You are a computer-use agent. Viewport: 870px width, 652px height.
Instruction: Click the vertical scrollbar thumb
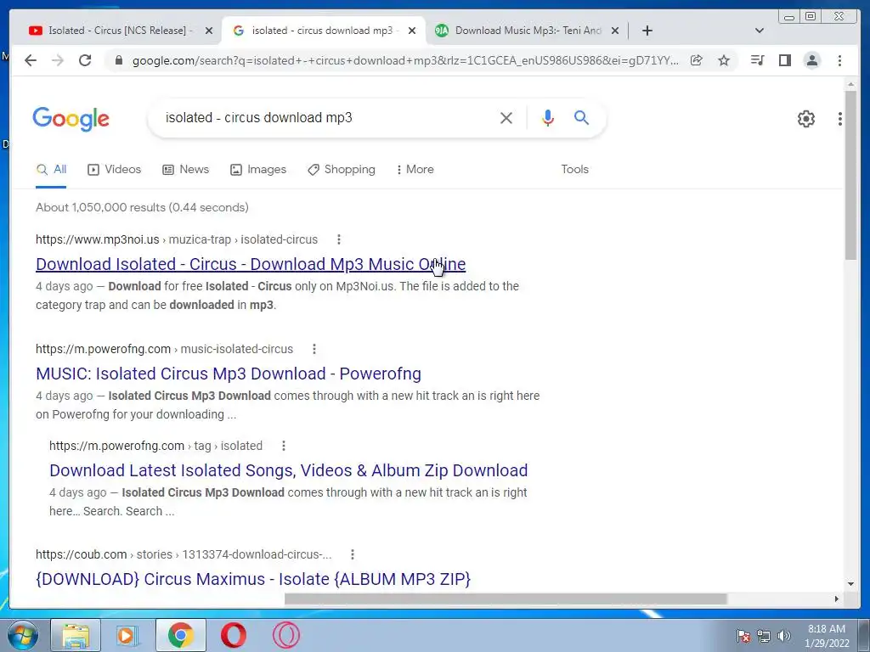850,175
